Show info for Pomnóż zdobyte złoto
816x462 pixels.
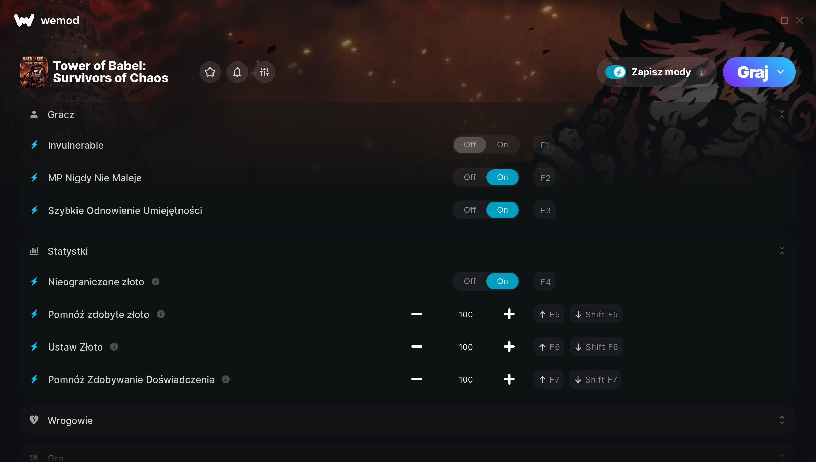coord(161,314)
